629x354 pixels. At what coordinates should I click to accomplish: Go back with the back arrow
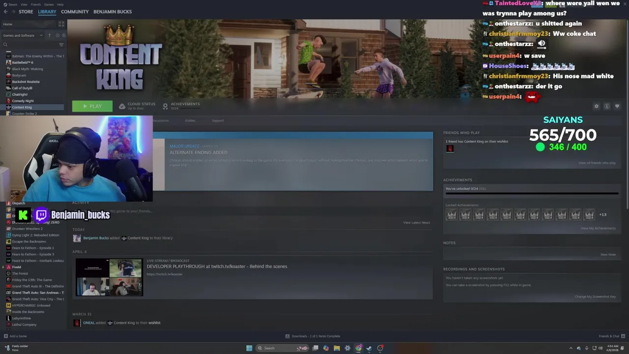tap(5, 12)
